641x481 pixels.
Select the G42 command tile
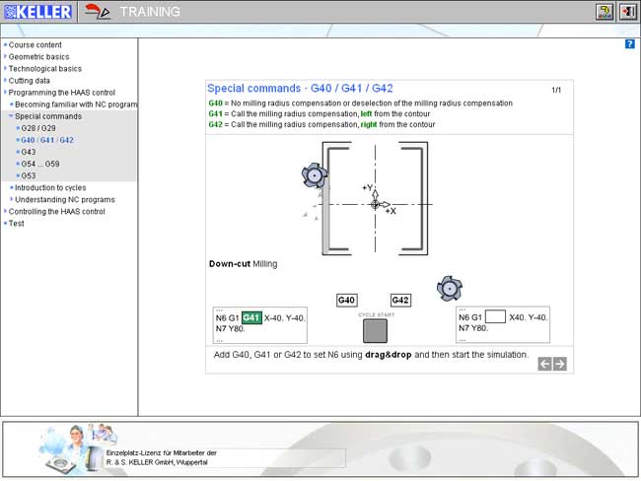point(400,300)
